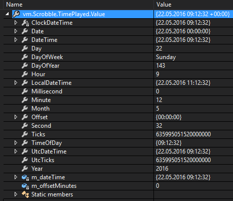Click the m_dateTime value {22.05.2016 09:12:32}
Viewport: 233px width, 201px height.
(x=183, y=177)
